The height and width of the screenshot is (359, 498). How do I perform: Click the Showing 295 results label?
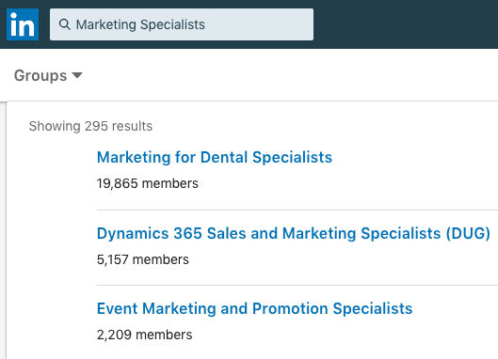tap(90, 126)
